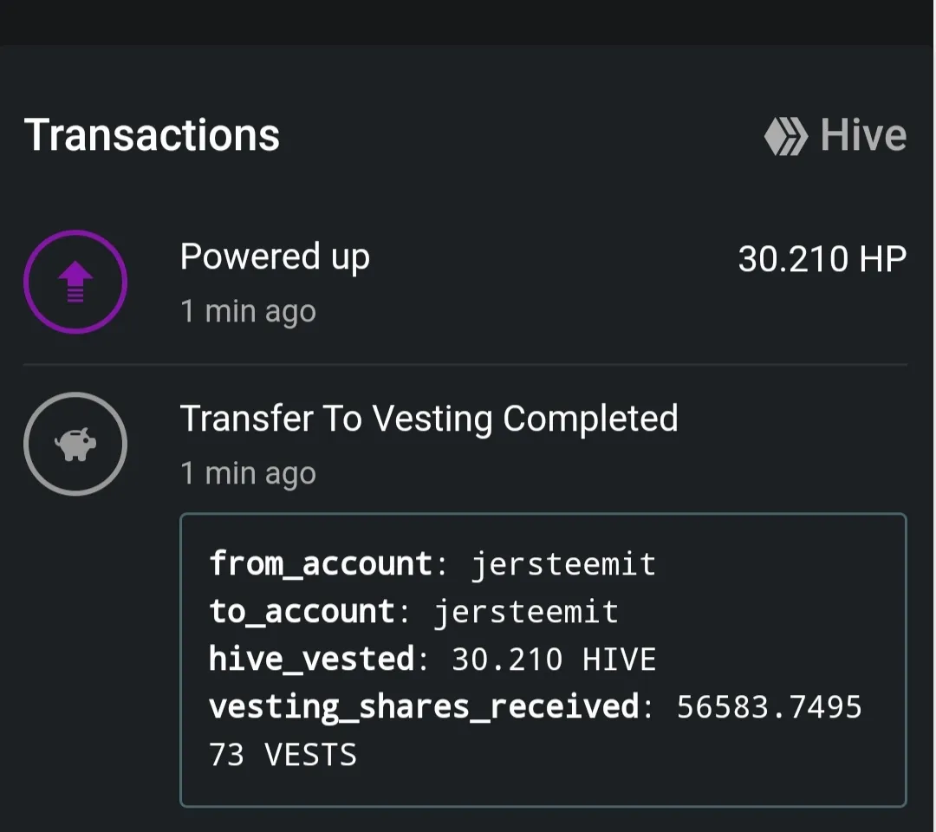Click the vesting transfer 1 min ago timestamp
Image resolution: width=936 pixels, height=832 pixels.
[248, 474]
